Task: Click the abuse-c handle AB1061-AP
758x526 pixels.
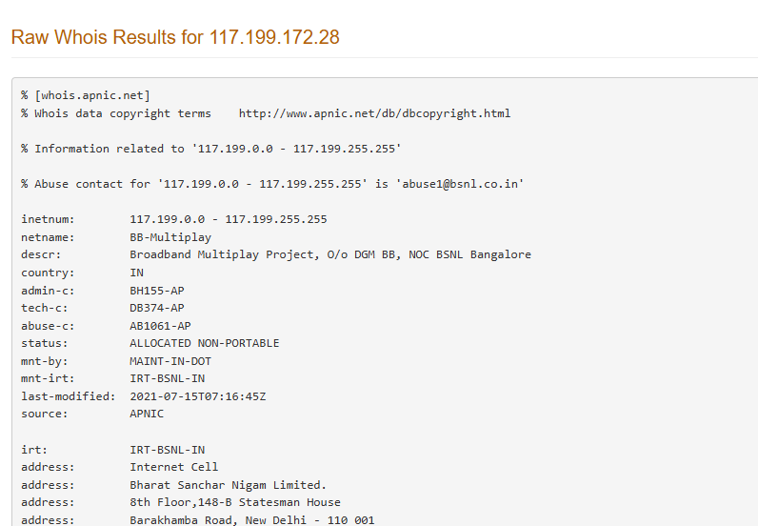Action: tap(160, 326)
